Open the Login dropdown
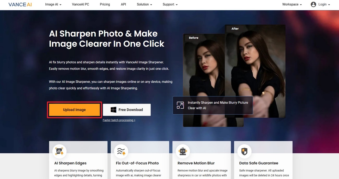 click(324, 4)
